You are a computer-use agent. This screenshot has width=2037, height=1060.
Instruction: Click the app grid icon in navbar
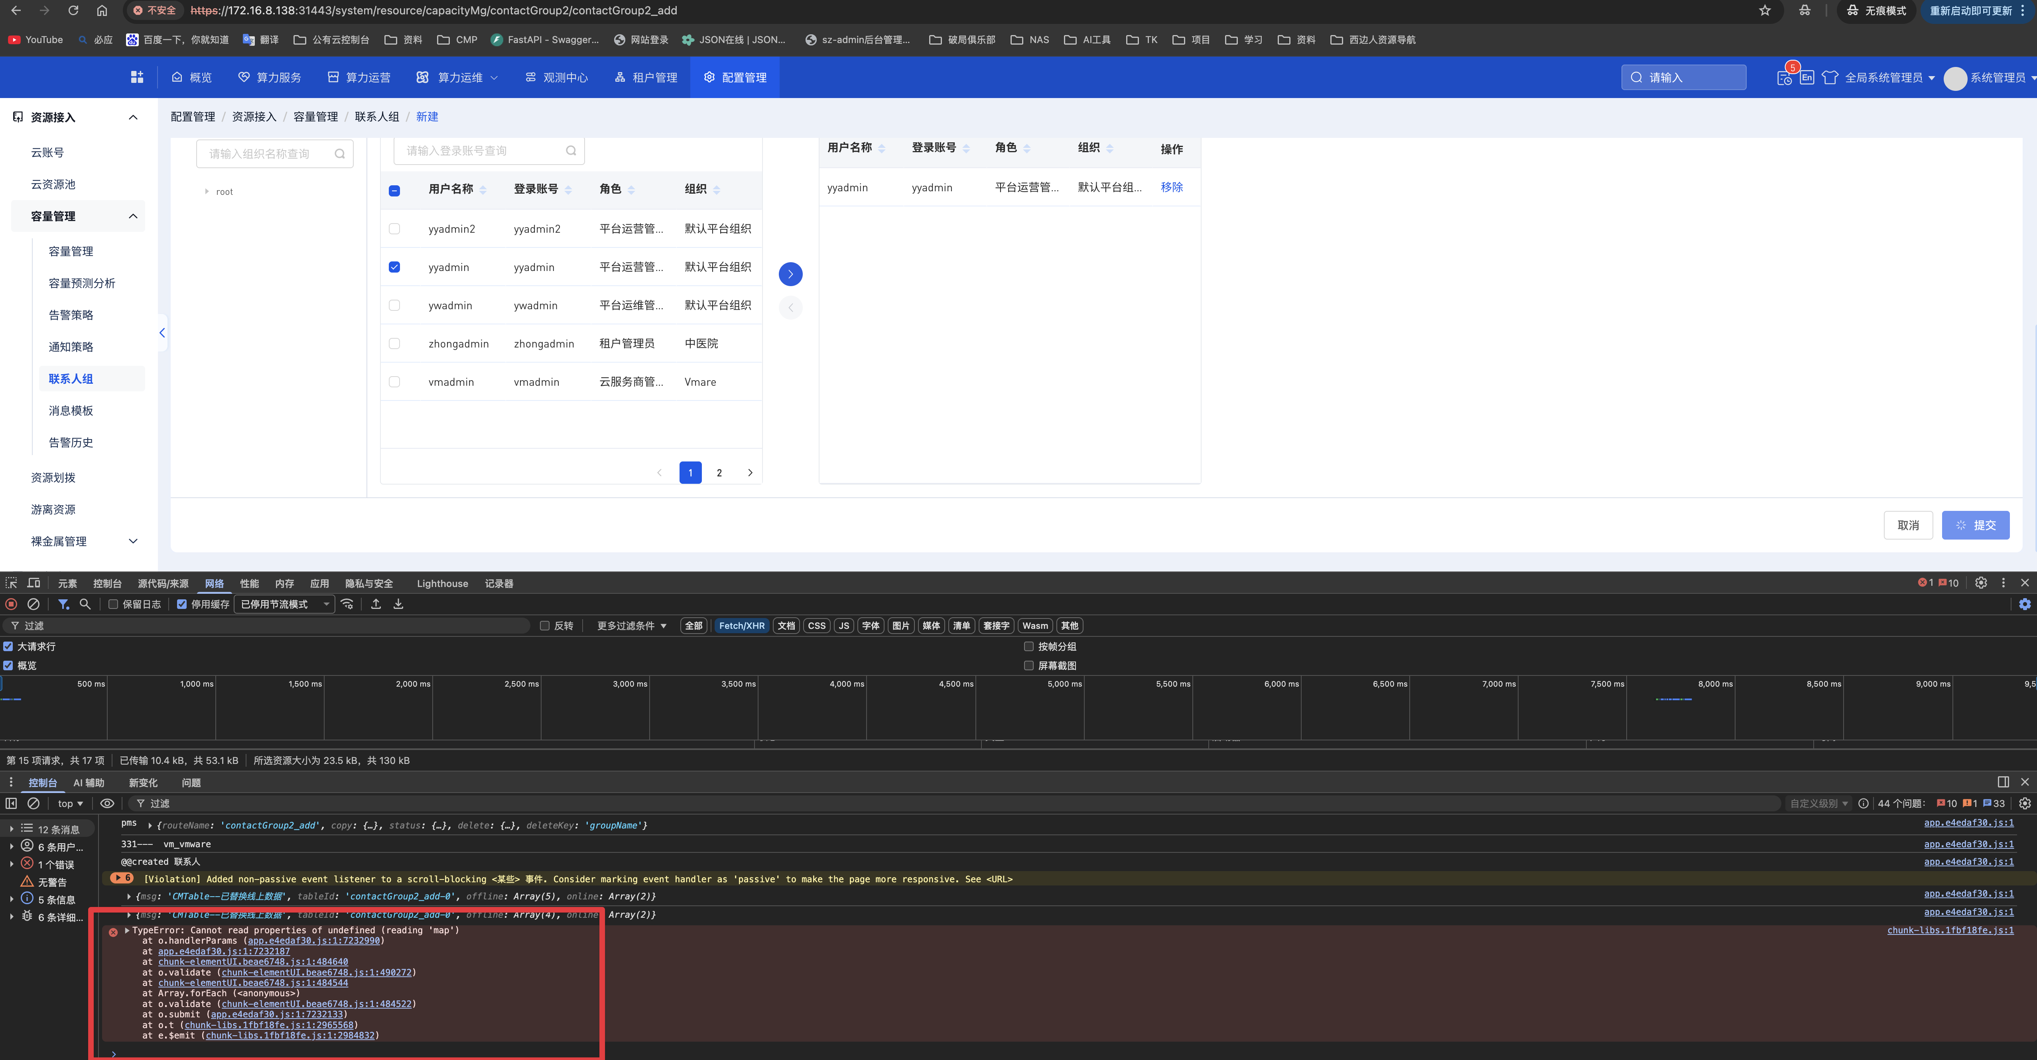tap(137, 77)
